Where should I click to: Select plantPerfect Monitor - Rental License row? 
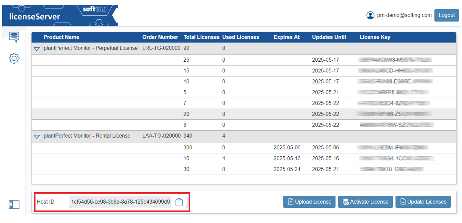(244, 136)
